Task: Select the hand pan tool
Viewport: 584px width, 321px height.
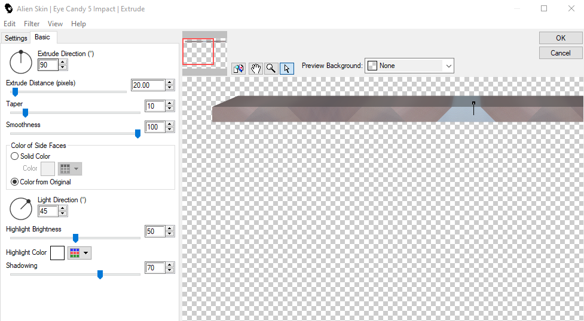Action: 255,69
